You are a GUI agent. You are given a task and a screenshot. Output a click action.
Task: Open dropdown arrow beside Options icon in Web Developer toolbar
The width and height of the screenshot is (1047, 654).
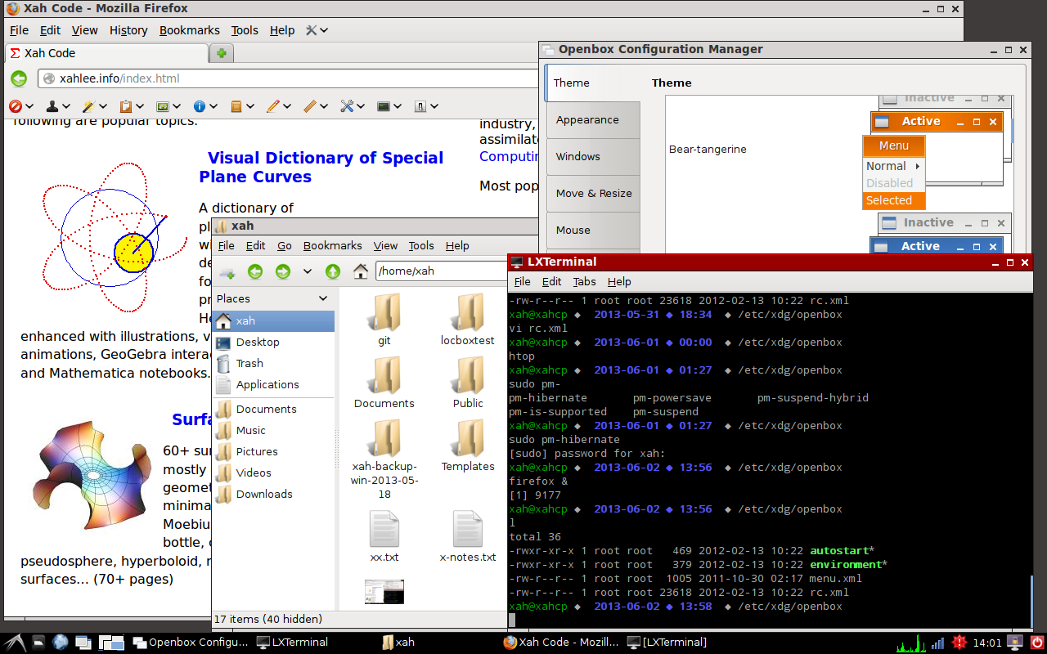(434, 106)
